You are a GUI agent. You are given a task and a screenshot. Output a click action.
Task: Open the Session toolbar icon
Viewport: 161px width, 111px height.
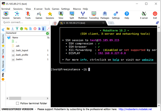[6, 15]
